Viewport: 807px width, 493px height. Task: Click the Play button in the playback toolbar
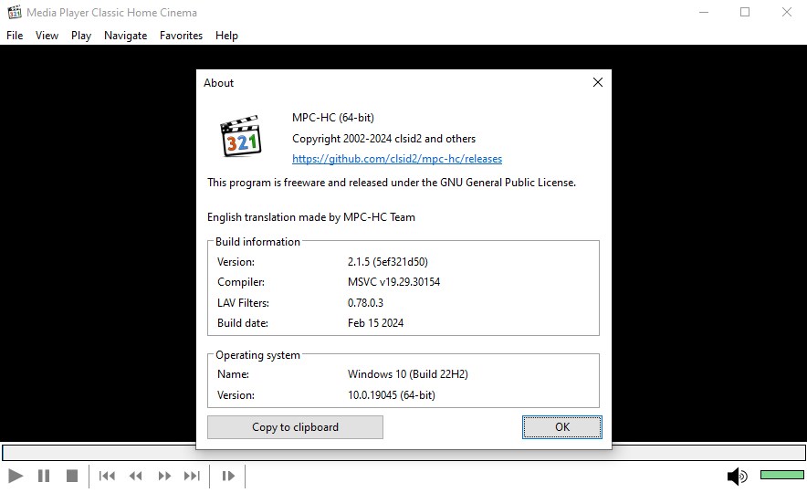[16, 476]
